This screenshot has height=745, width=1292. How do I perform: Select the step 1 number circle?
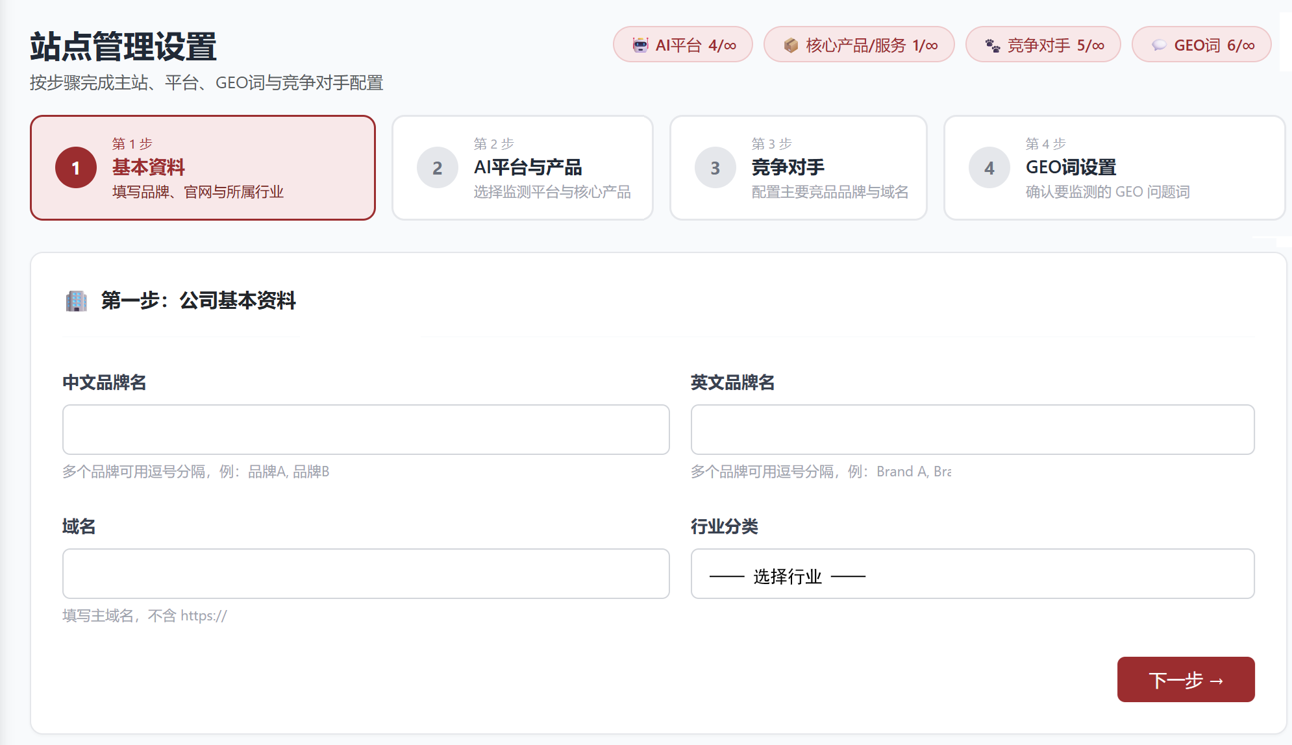pos(76,168)
